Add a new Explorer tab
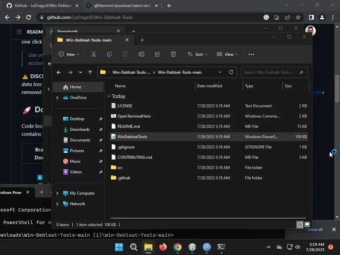The image size is (340, 255). point(142,40)
